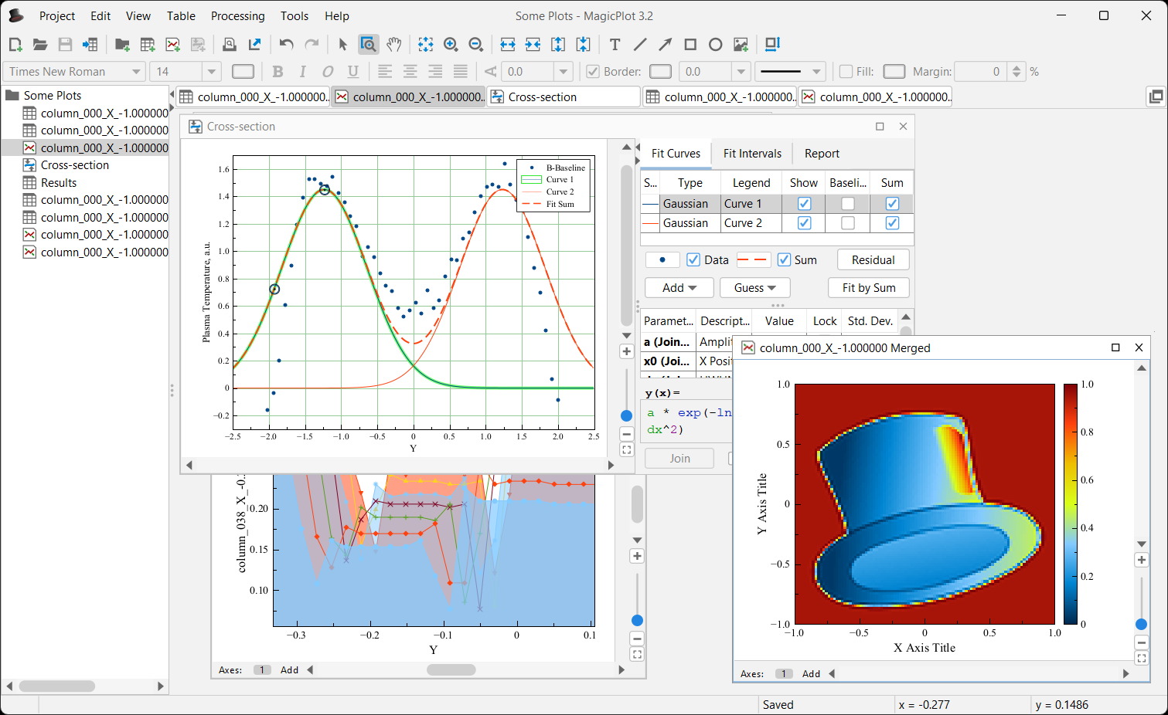Open the print preview icon
Viewport: 1168px width, 715px height.
point(229,45)
